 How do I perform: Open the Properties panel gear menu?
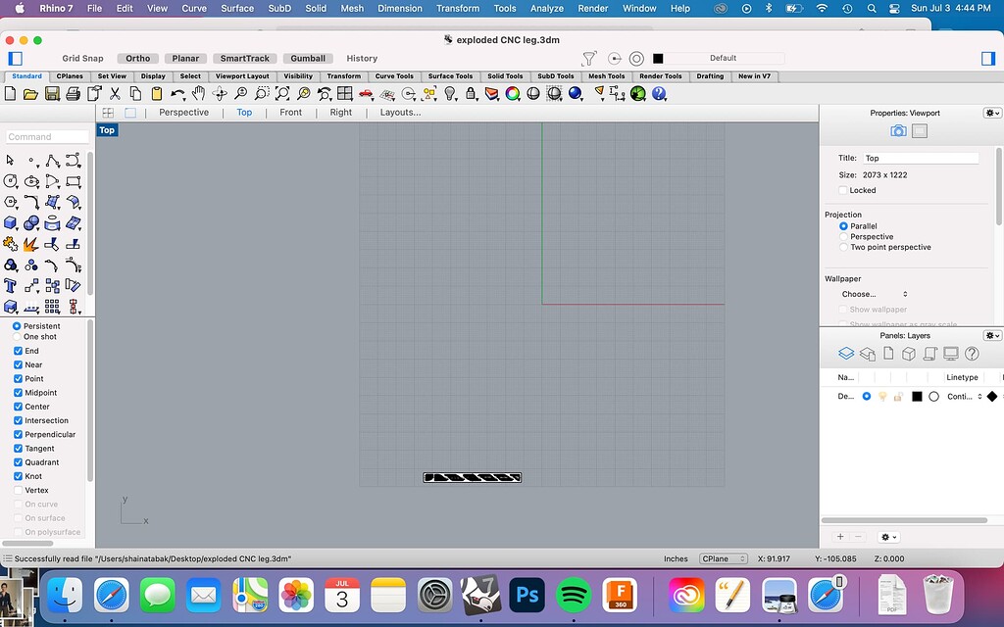pyautogui.click(x=992, y=114)
